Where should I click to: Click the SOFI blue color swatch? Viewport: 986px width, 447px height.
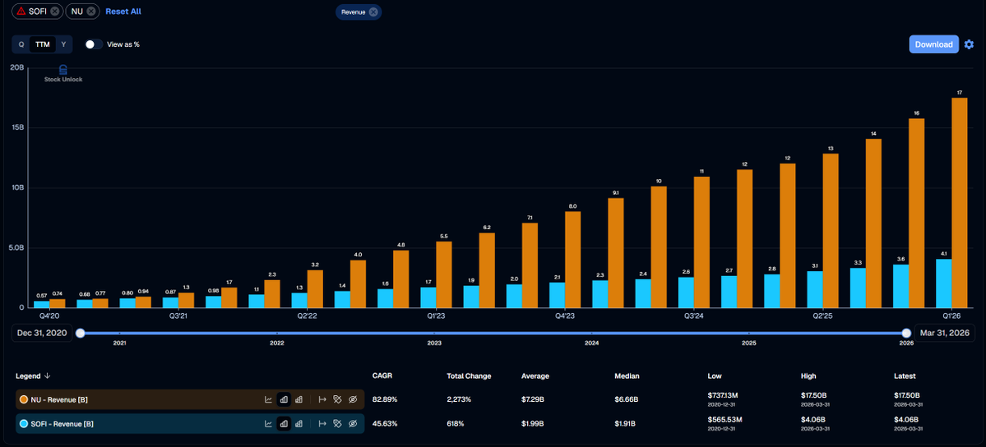coord(24,424)
